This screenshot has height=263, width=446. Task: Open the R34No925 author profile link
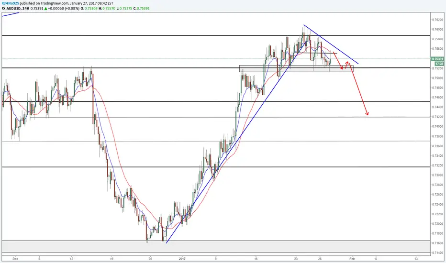[x=10, y=3]
